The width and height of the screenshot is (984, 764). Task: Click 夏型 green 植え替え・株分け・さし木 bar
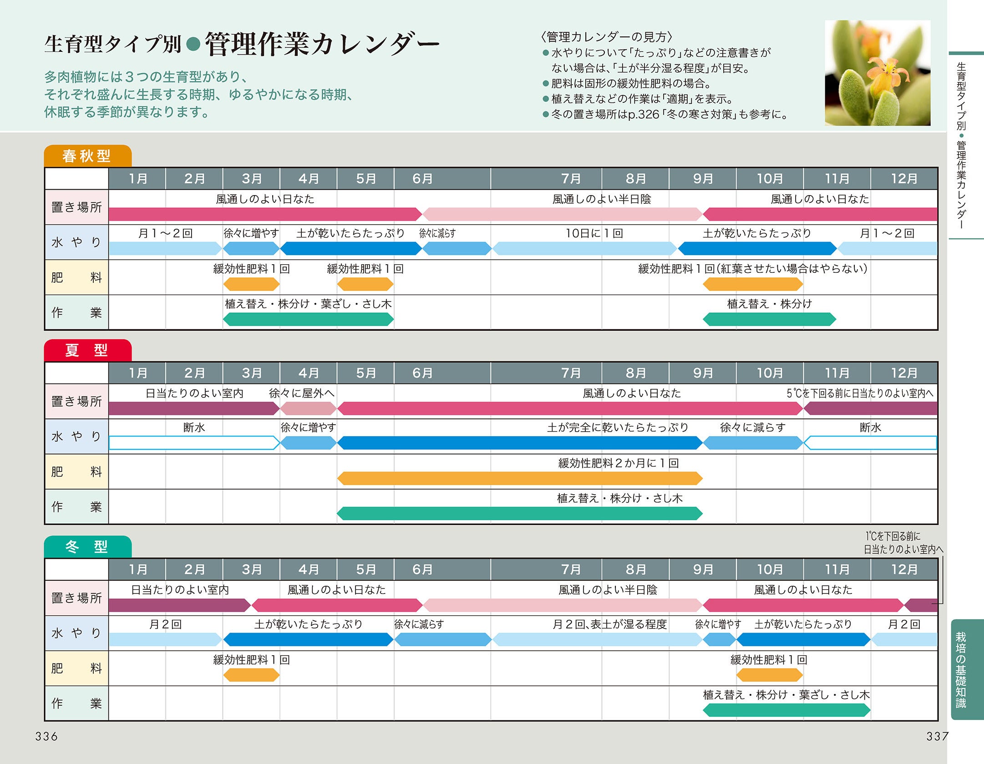tap(519, 514)
